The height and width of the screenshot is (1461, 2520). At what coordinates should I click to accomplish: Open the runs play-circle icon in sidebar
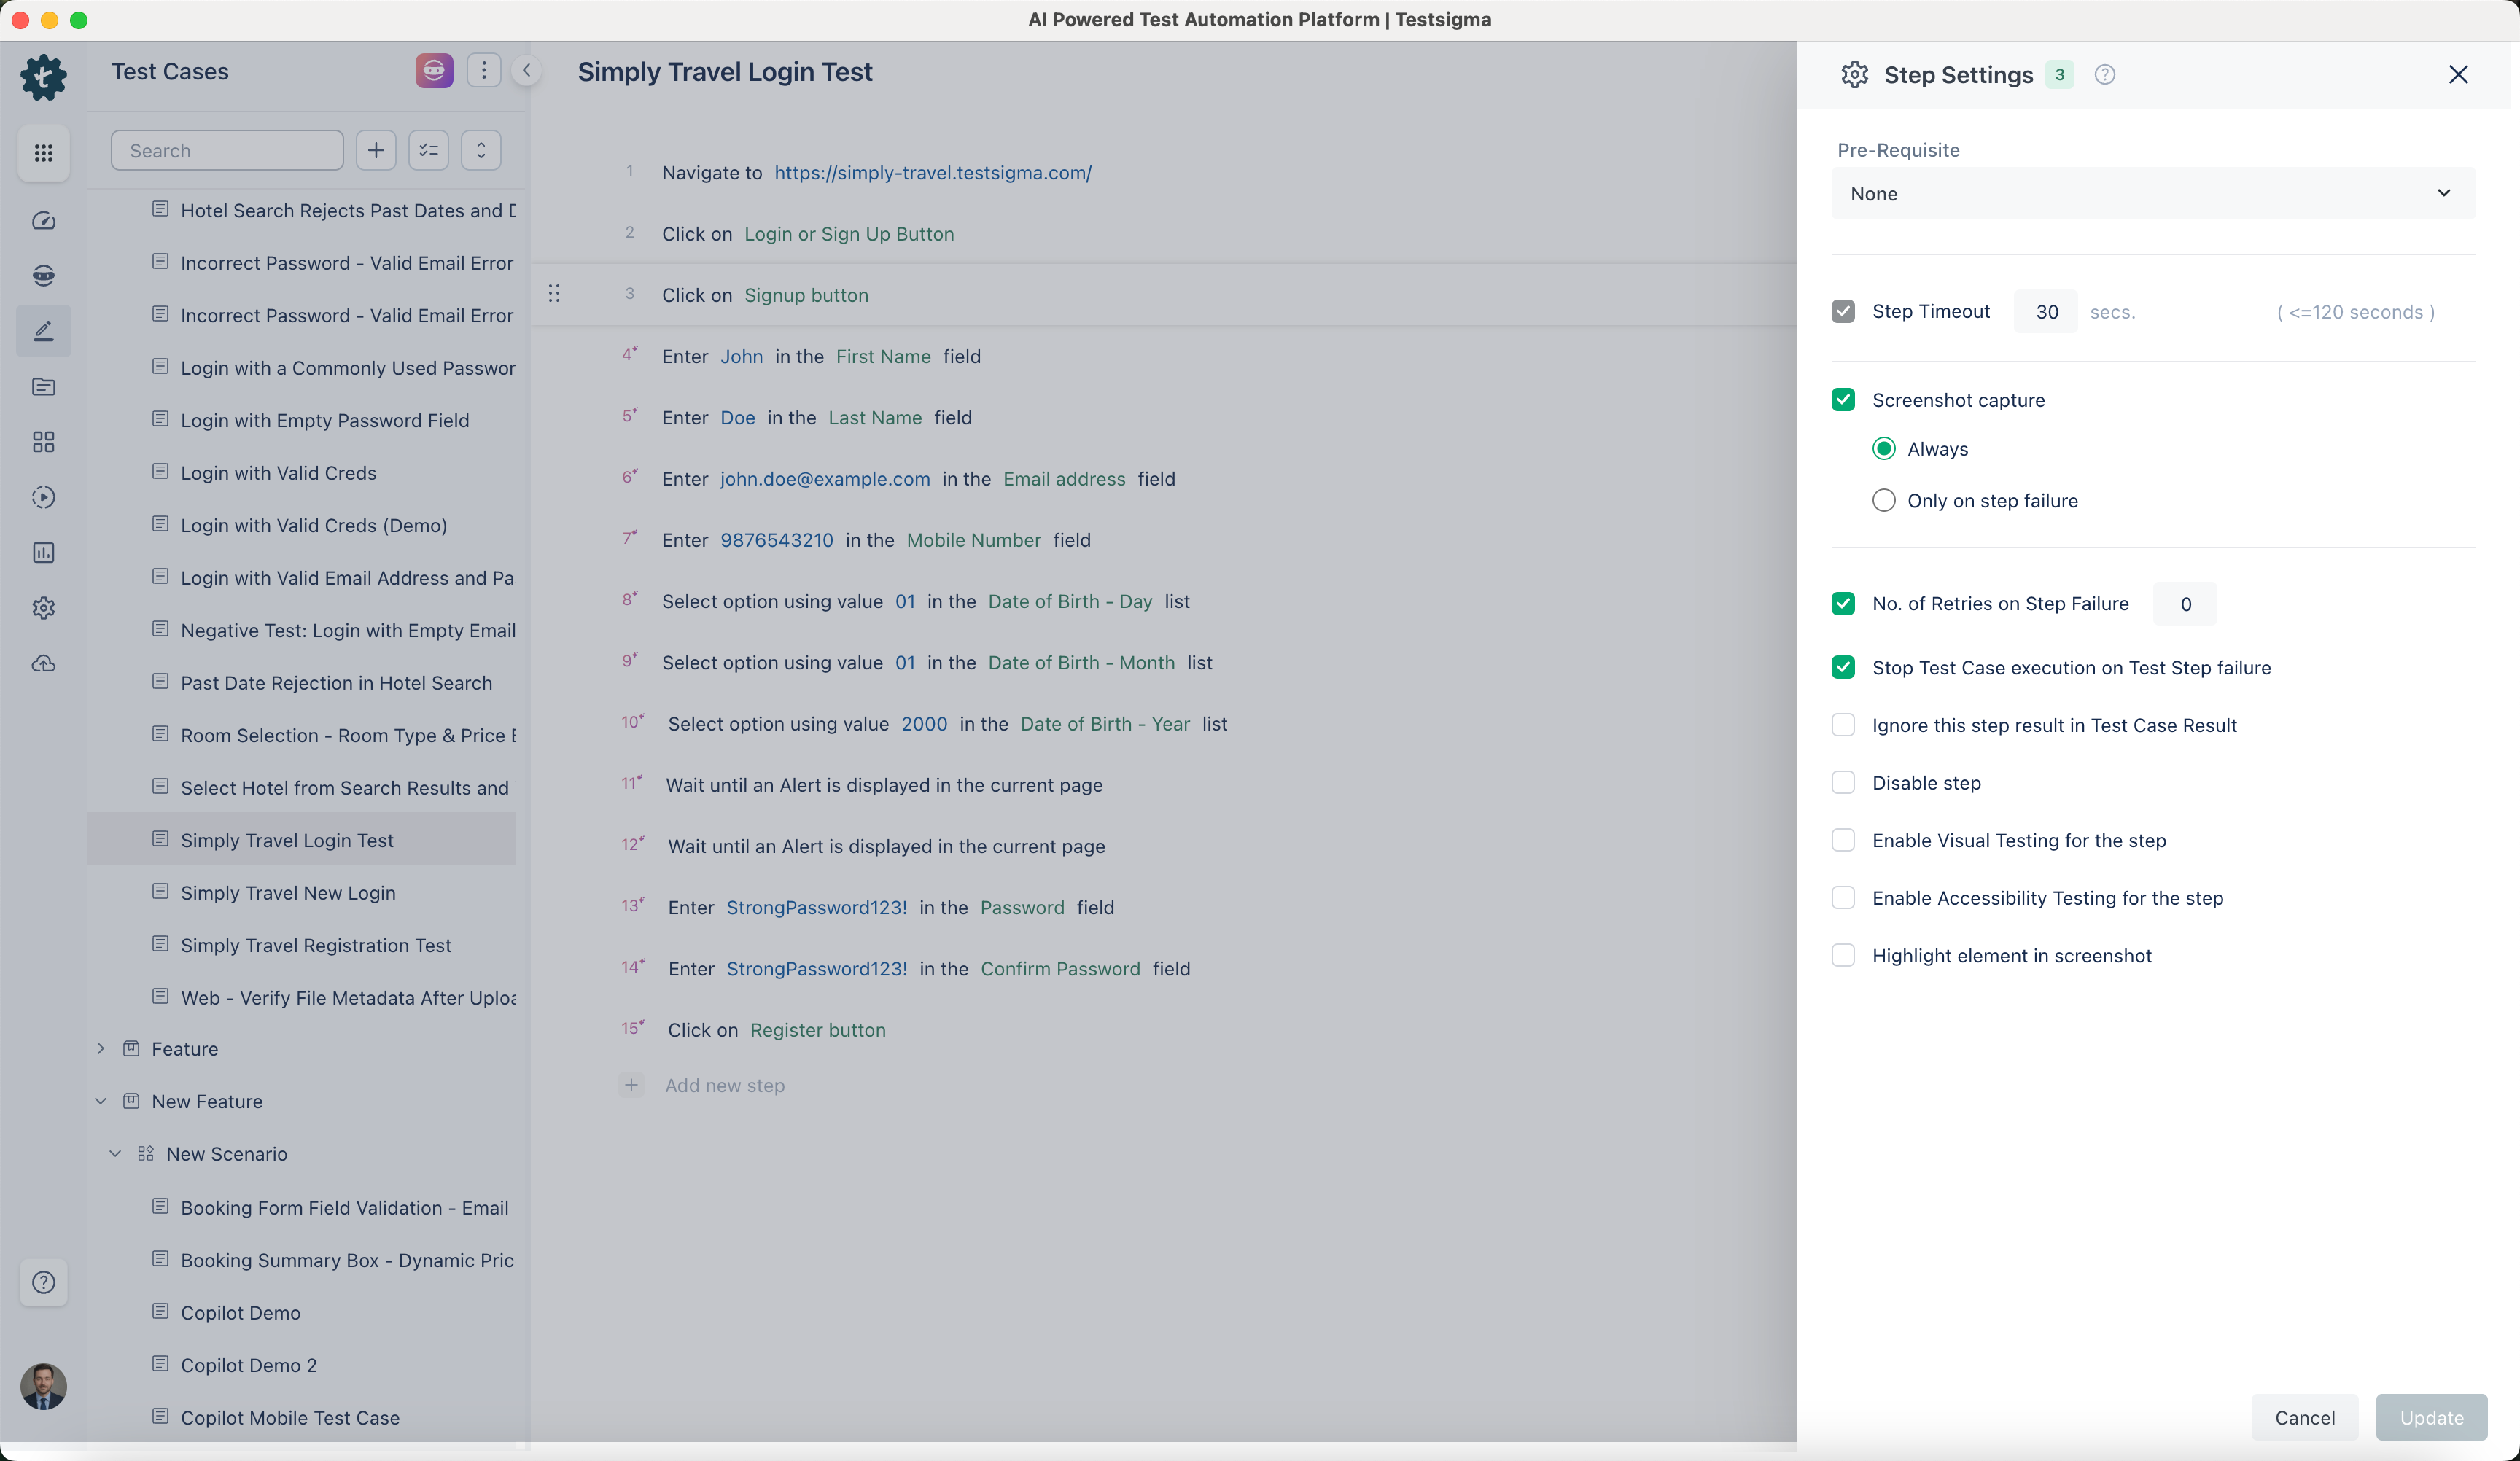[x=43, y=497]
